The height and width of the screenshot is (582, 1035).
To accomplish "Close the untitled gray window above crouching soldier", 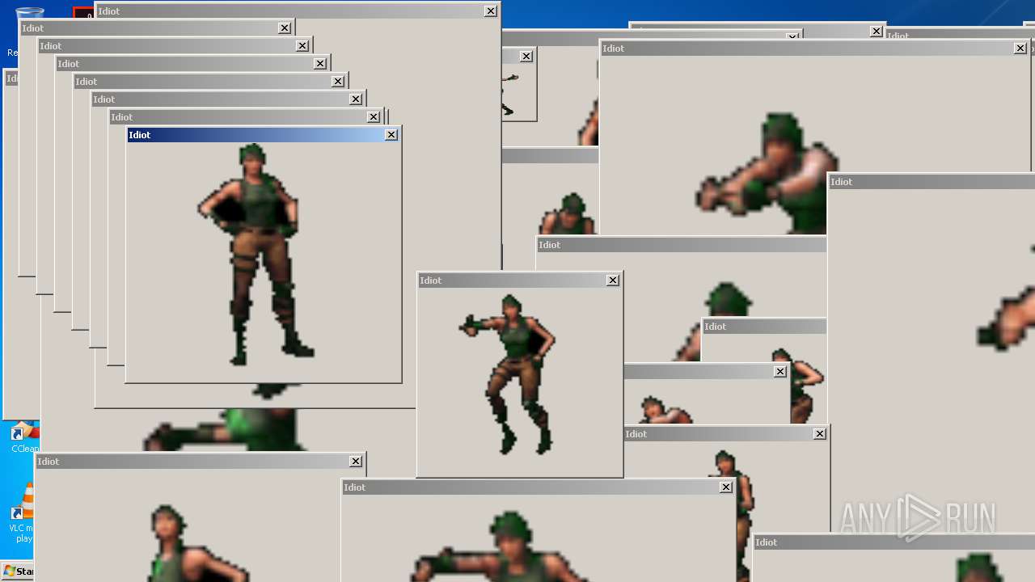I will [780, 372].
